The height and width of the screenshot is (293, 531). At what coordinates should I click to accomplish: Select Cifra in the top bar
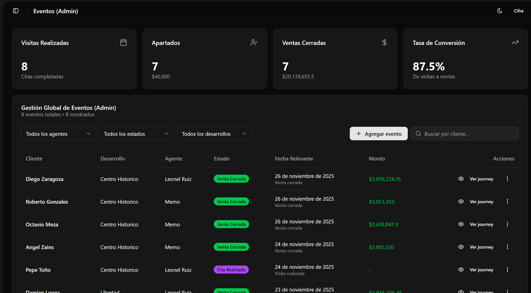[x=518, y=11]
